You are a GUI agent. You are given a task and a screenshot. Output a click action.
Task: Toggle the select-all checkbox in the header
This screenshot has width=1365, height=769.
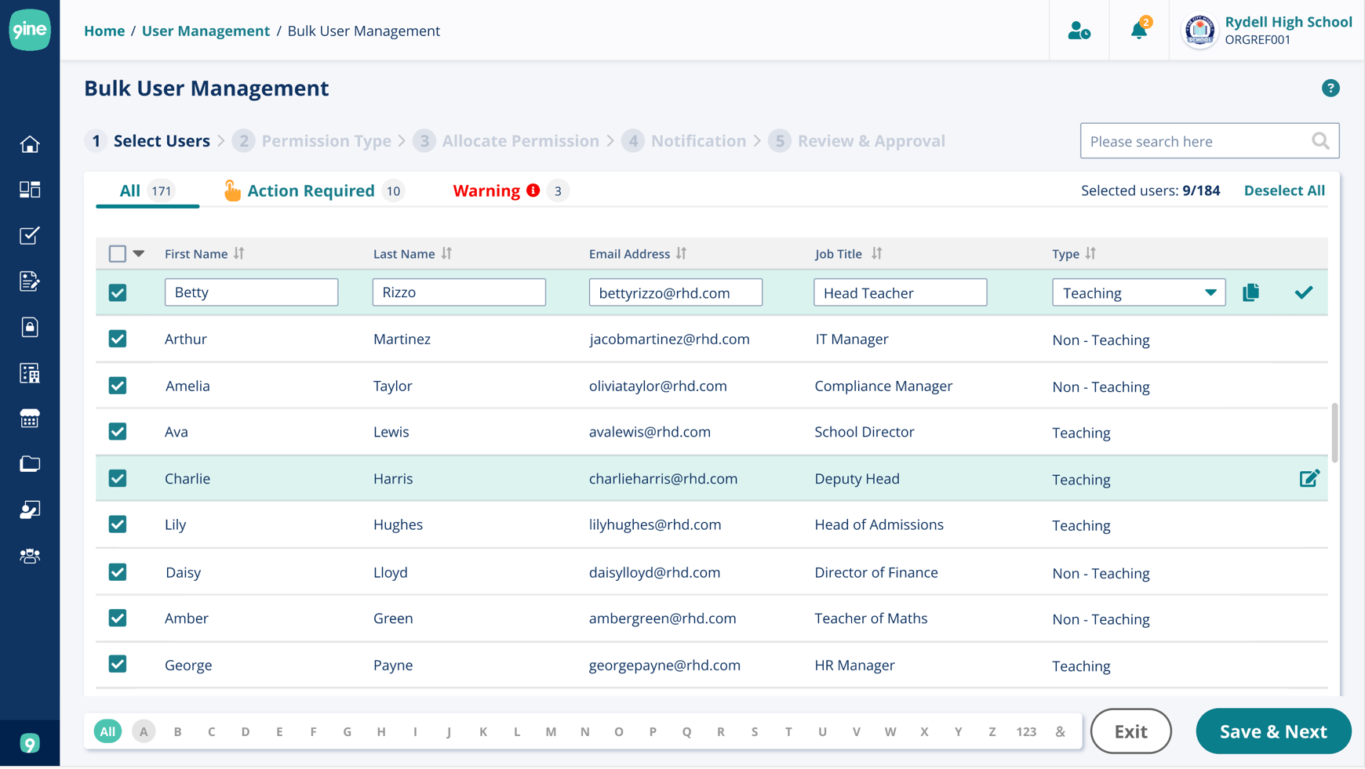[117, 253]
